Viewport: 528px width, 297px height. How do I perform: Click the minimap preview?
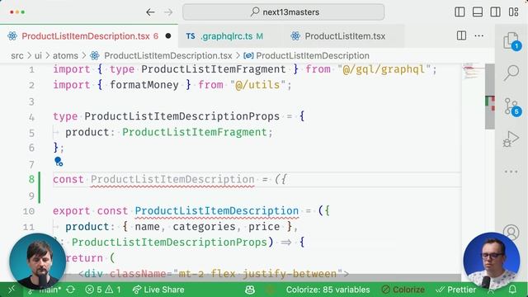pos(473,72)
